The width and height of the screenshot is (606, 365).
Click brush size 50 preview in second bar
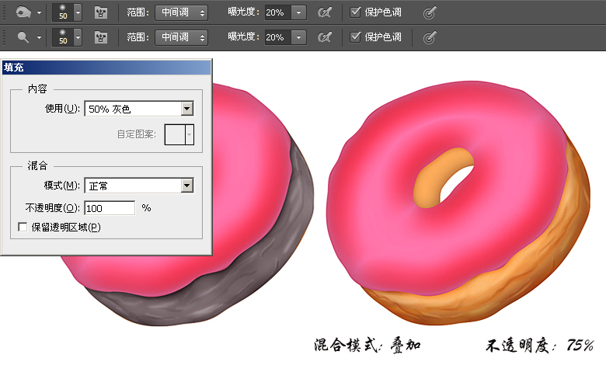pos(63,37)
